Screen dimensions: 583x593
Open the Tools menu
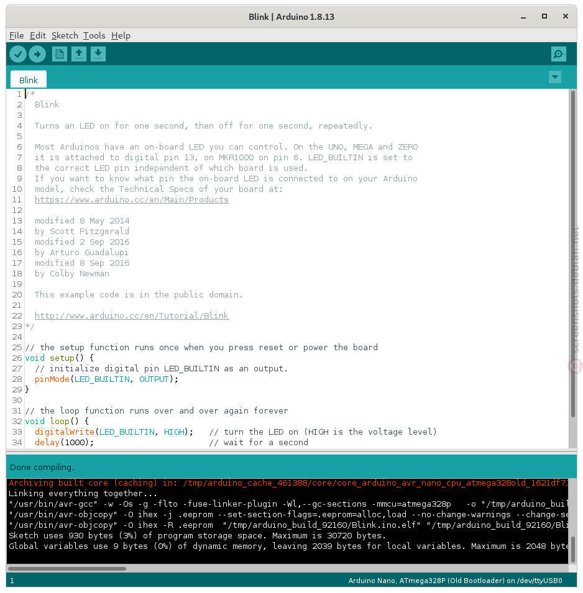click(94, 35)
